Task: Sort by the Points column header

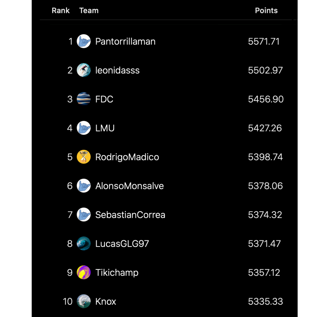Action: click(266, 11)
